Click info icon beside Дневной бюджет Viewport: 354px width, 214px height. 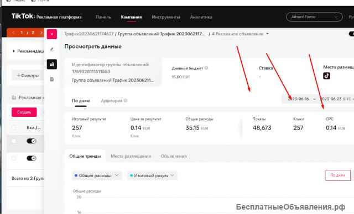206,68
